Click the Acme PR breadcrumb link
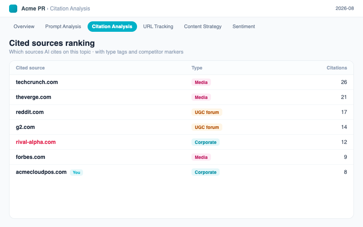 pos(33,9)
